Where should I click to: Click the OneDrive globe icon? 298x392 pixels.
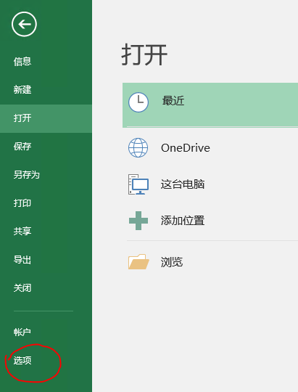click(138, 148)
